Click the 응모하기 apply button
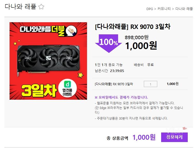196x148 pixels. pos(174,137)
